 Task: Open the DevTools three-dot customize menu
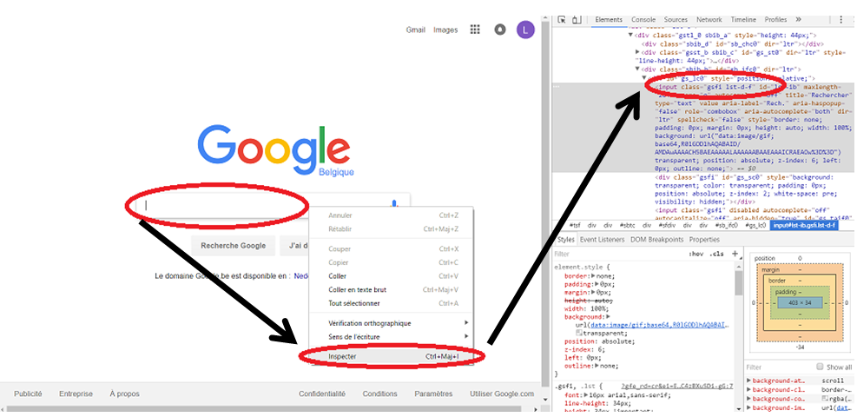[x=841, y=20]
